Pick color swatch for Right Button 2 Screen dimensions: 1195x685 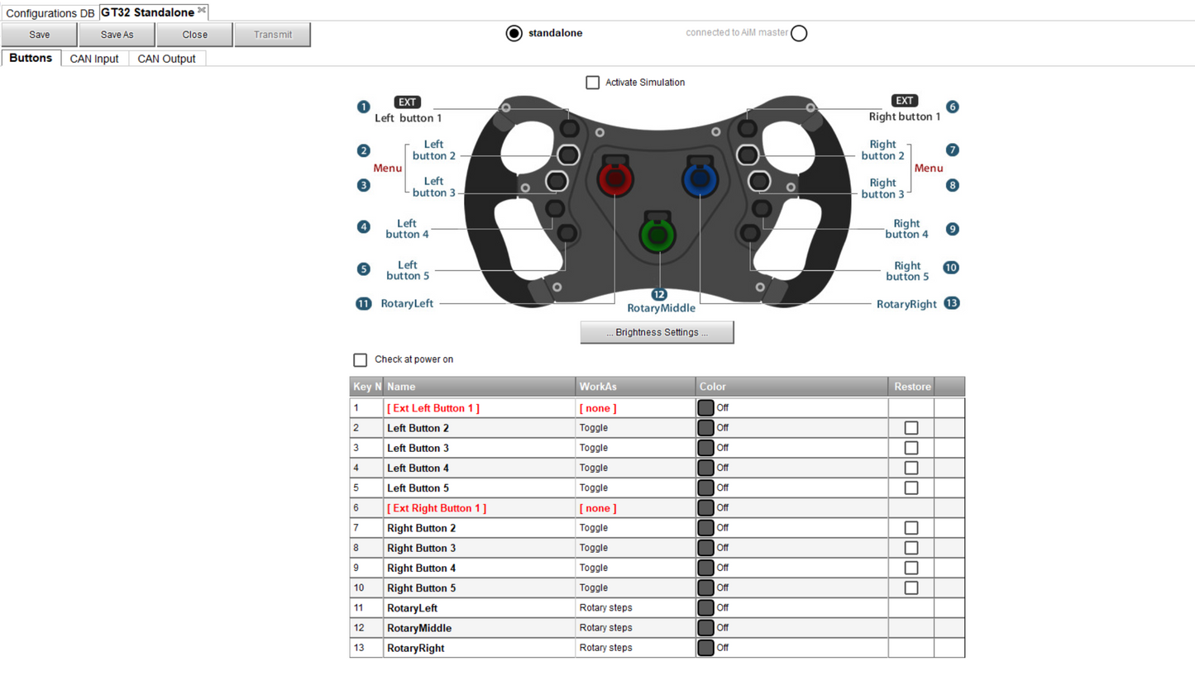[x=705, y=528]
